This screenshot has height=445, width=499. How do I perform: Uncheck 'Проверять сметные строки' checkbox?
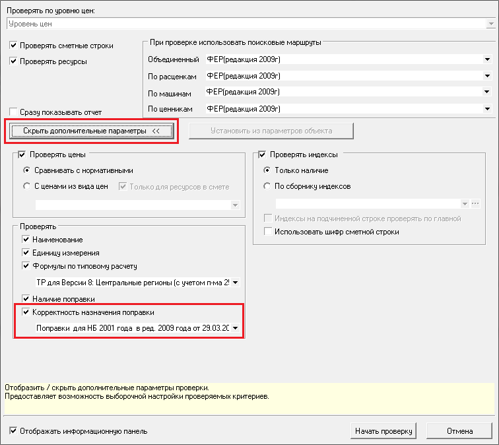[x=14, y=46]
